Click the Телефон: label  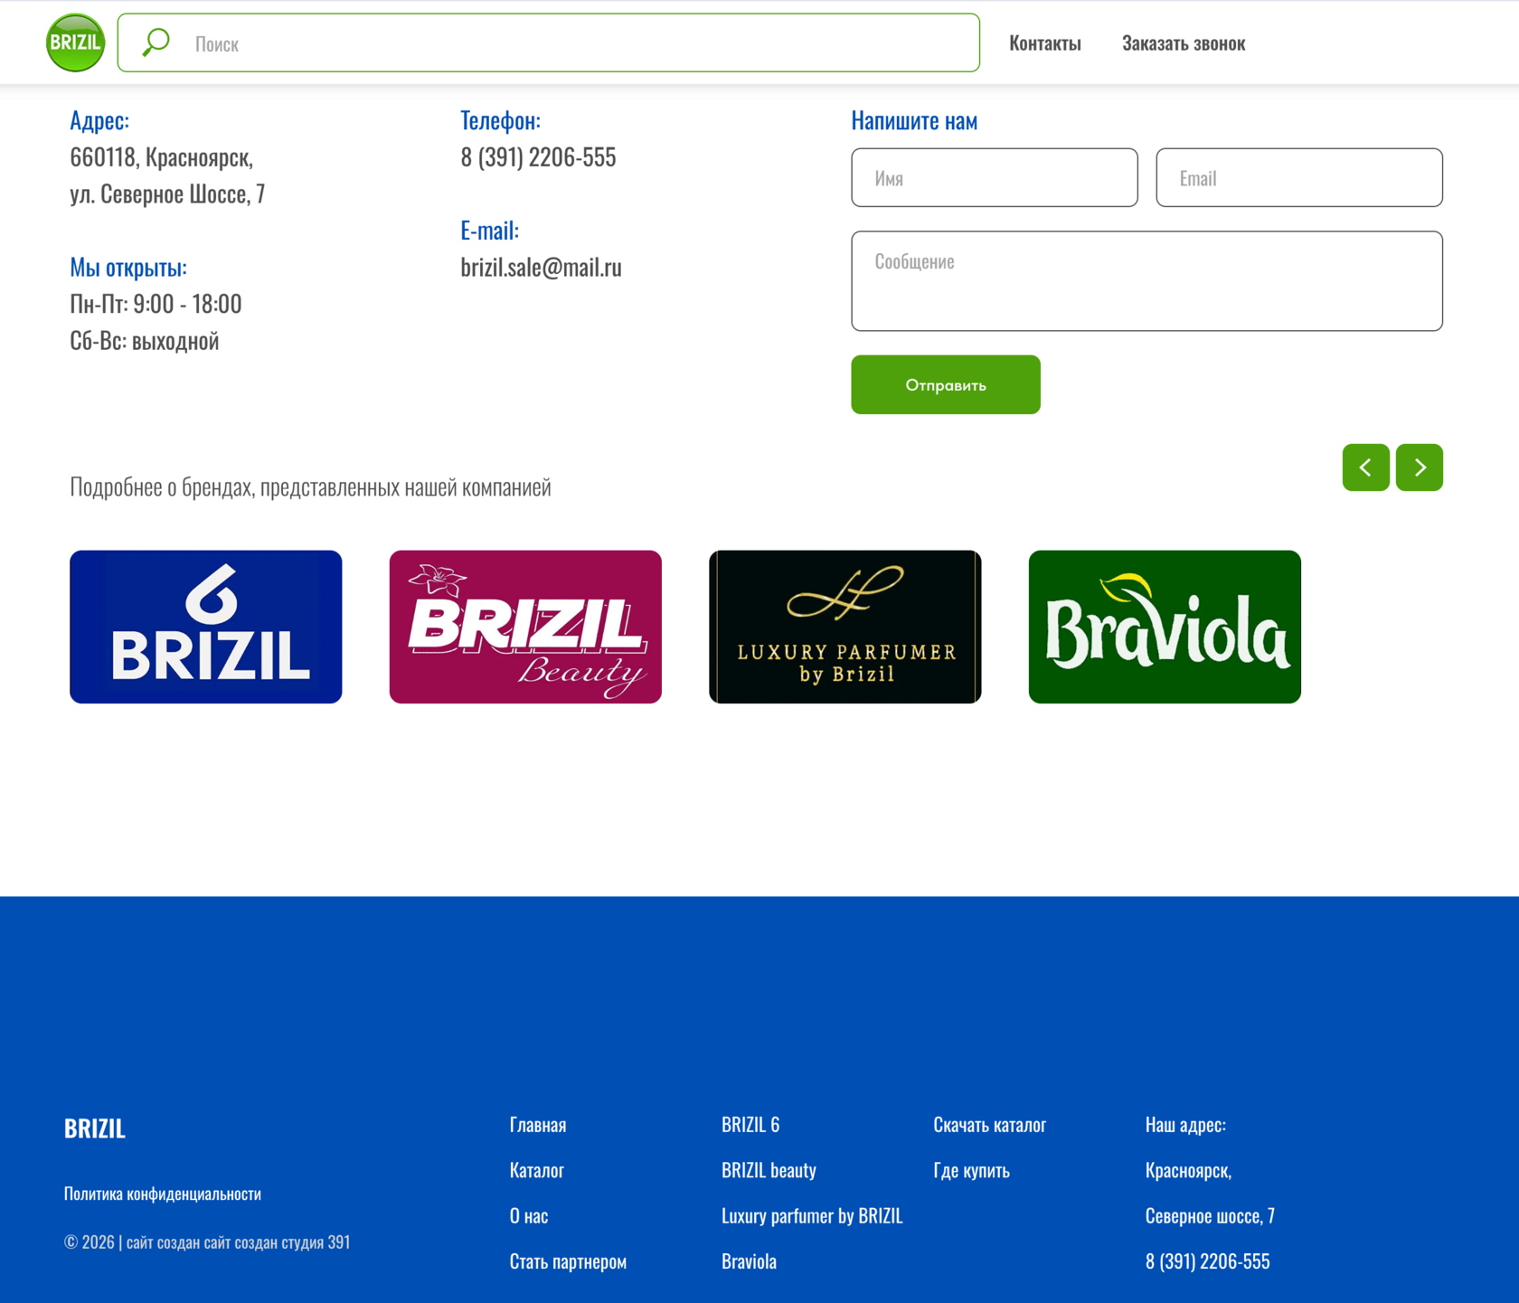[x=501, y=120]
